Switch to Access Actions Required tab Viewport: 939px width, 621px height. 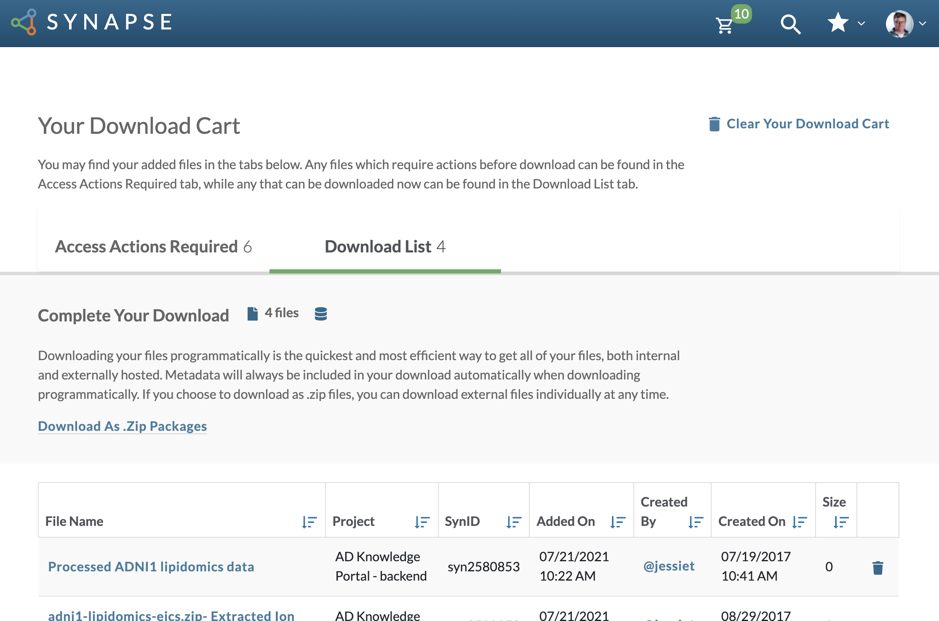pyautogui.click(x=153, y=247)
